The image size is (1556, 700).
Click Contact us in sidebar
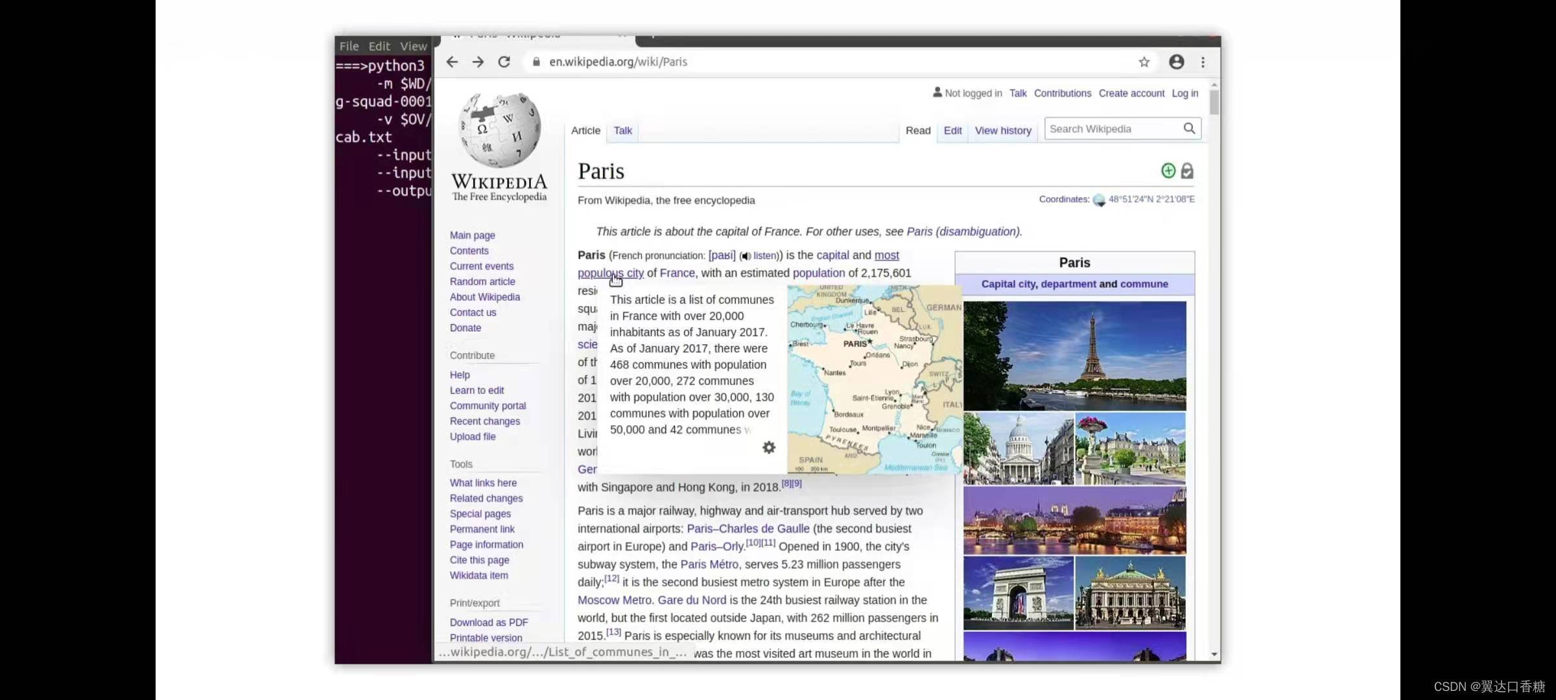click(x=473, y=312)
